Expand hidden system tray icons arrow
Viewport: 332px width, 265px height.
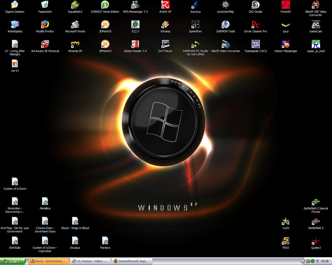tap(303, 261)
